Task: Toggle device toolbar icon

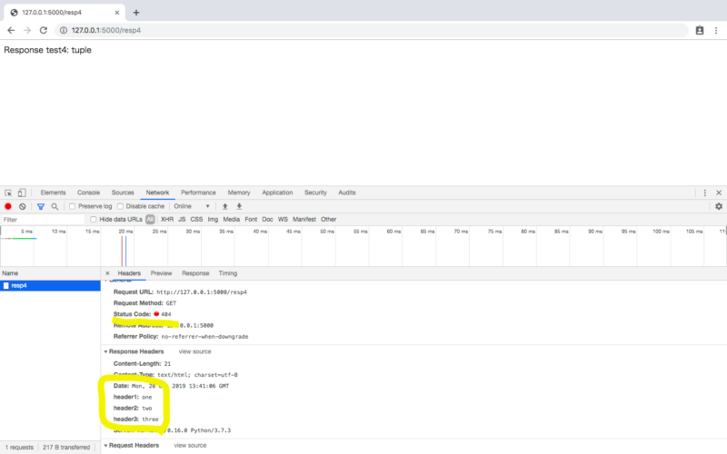Action: pos(23,192)
